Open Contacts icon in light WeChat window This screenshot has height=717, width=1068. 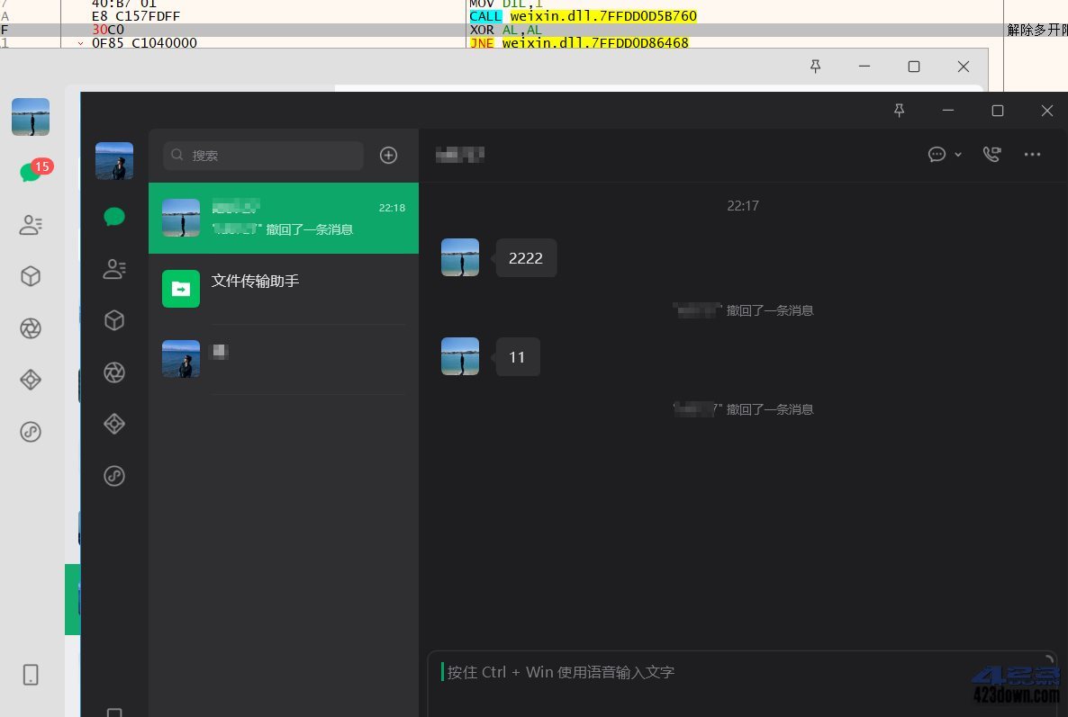tap(31, 225)
